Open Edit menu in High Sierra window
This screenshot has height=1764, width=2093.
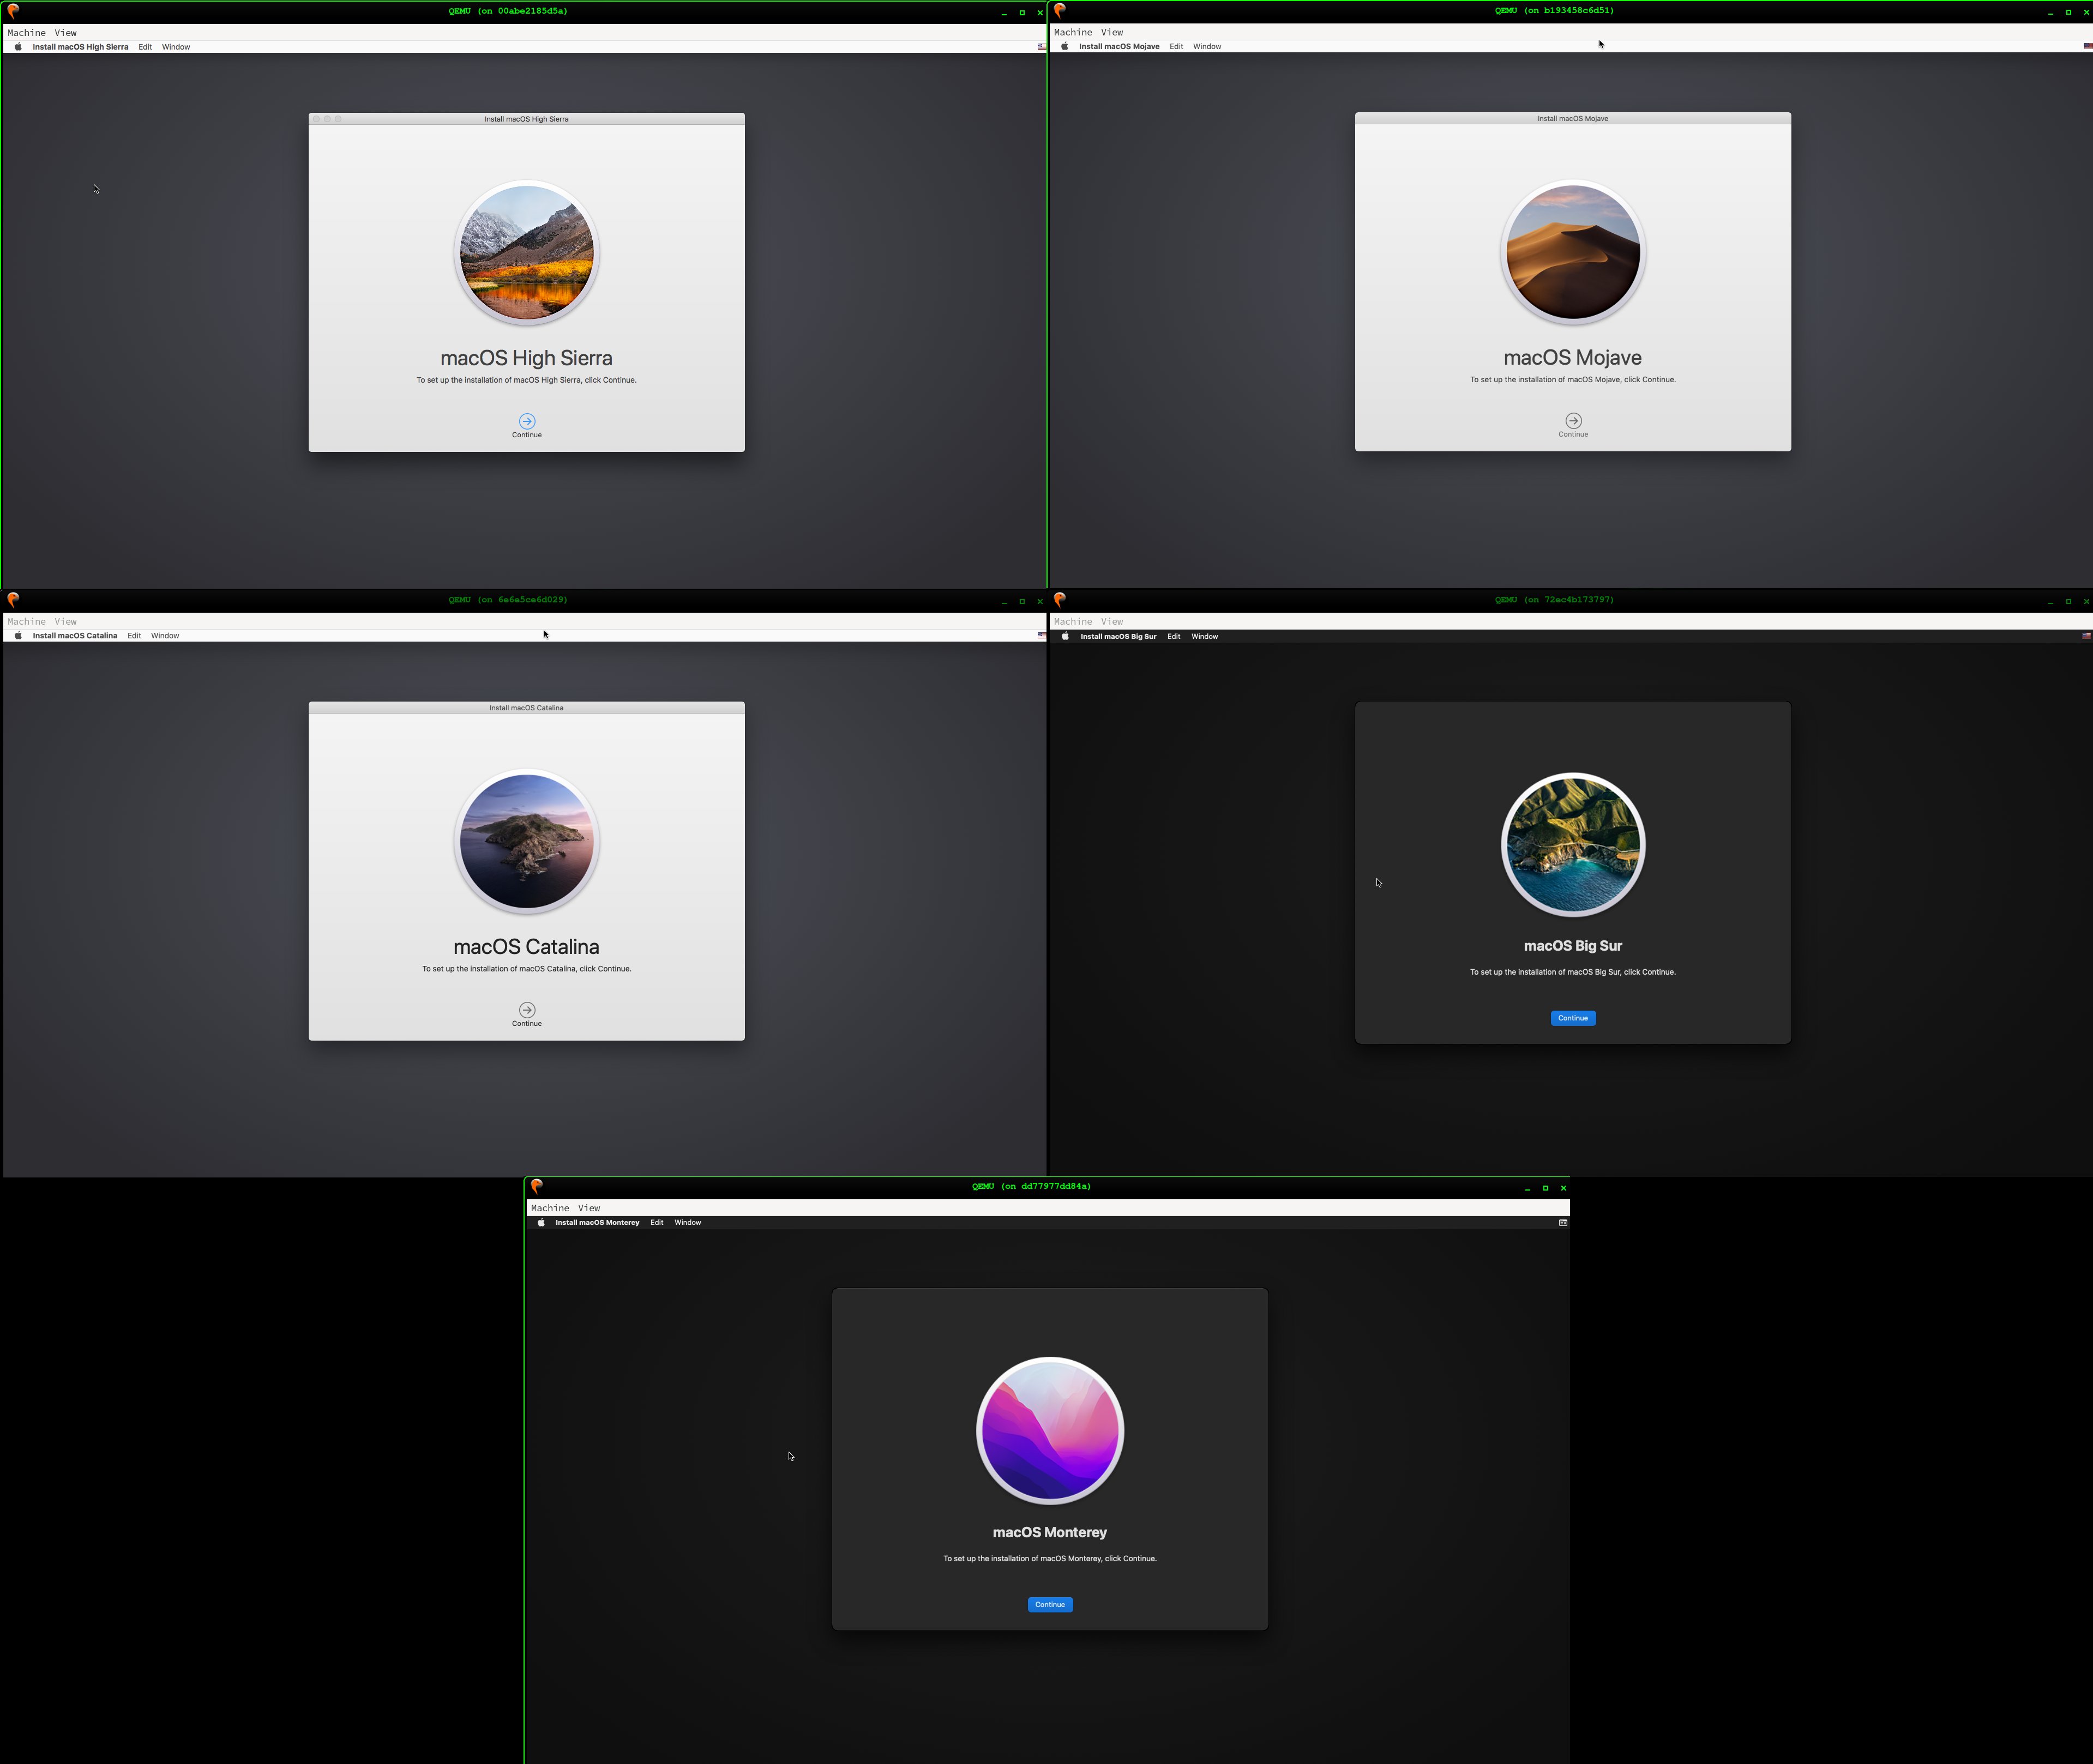pos(145,47)
